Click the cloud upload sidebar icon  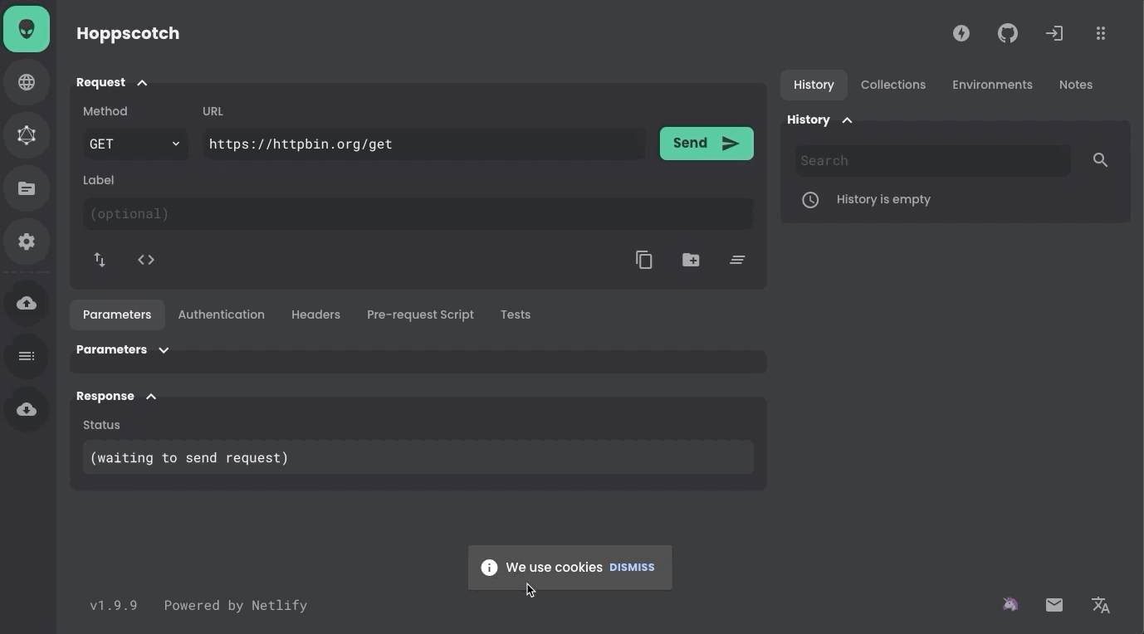point(27,303)
